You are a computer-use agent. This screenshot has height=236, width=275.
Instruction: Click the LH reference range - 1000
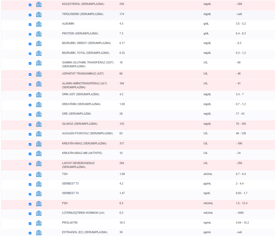pos(239,213)
